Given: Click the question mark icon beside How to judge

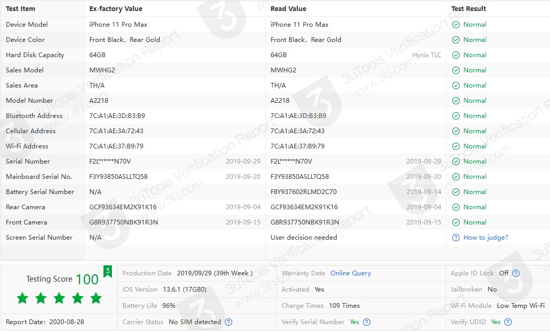Looking at the screenshot, I should coord(455,238).
